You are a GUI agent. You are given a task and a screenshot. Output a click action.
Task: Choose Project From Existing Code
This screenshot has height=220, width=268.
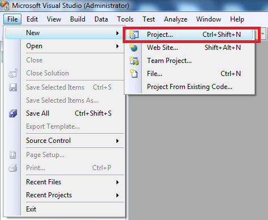click(189, 87)
